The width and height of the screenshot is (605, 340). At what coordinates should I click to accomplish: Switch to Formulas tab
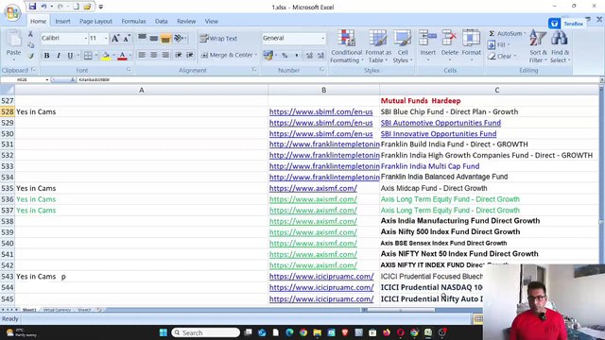(x=133, y=21)
